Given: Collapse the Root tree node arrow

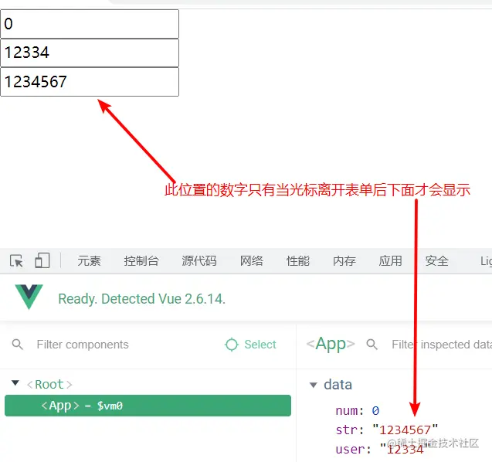Looking at the screenshot, I should [x=15, y=383].
